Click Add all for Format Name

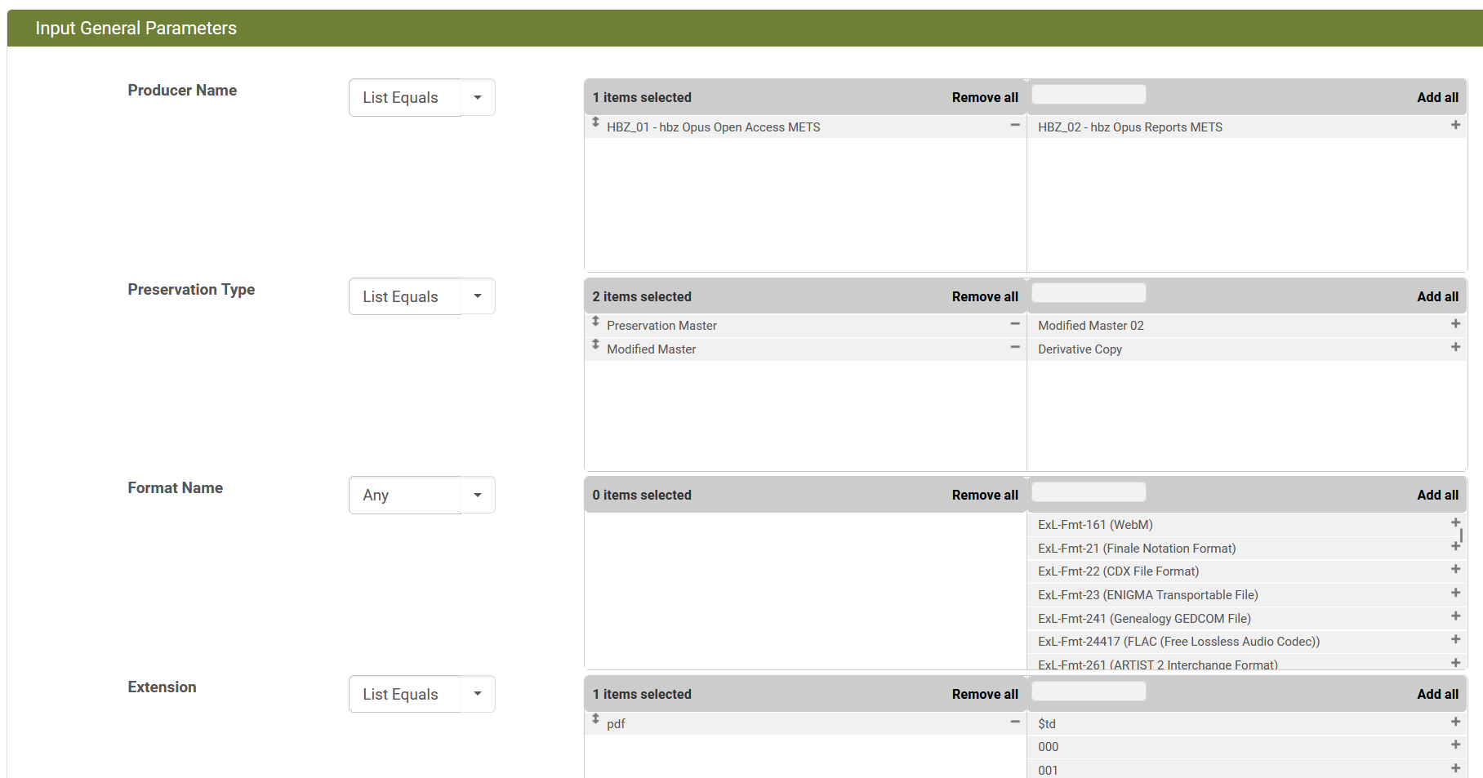[x=1436, y=496]
